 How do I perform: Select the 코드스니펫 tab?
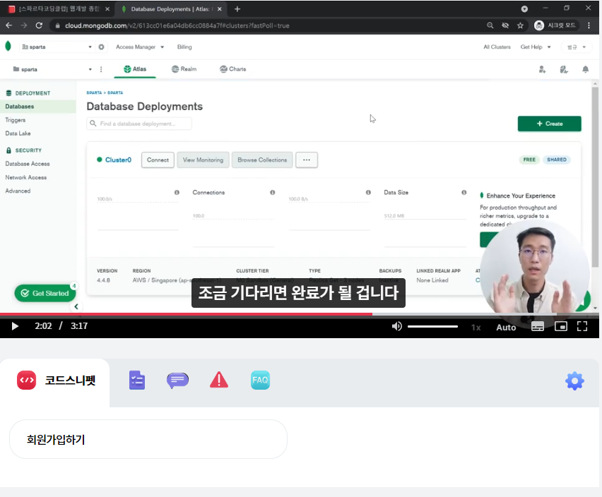(55, 380)
